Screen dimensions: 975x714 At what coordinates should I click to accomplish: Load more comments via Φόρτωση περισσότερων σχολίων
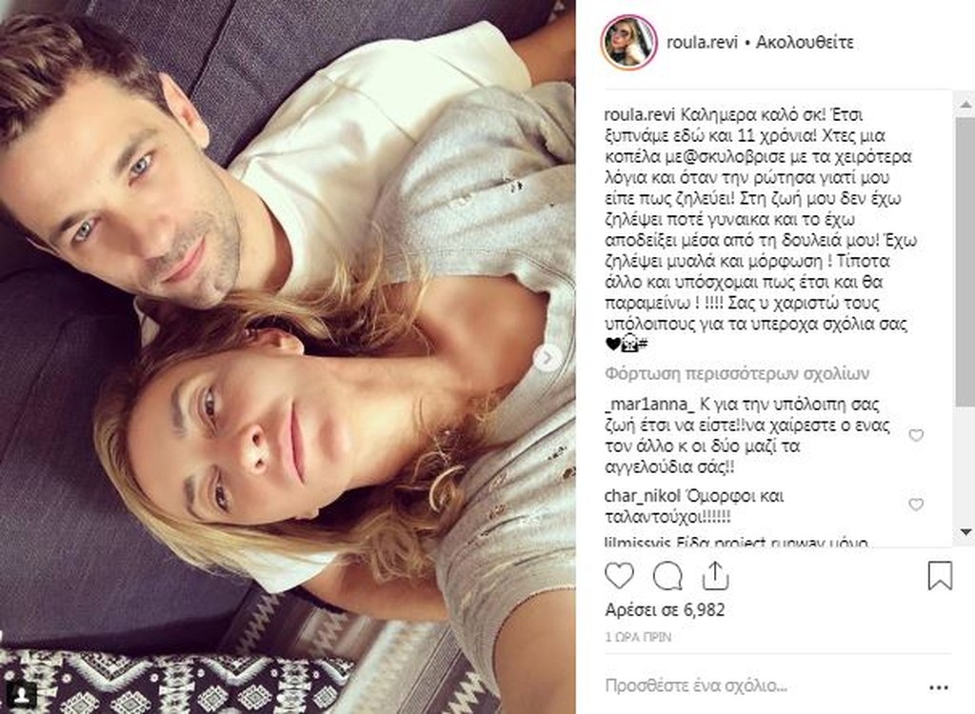(737, 374)
